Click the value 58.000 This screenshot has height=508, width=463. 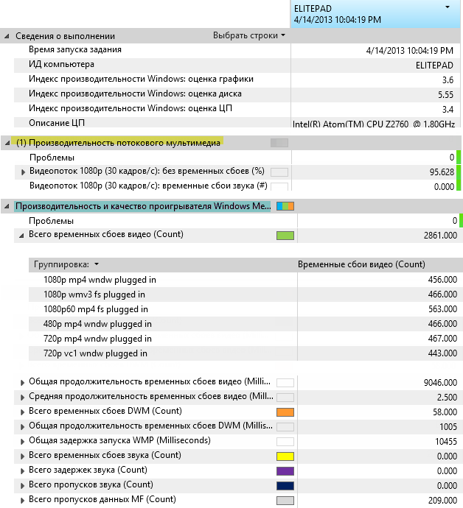click(x=445, y=412)
